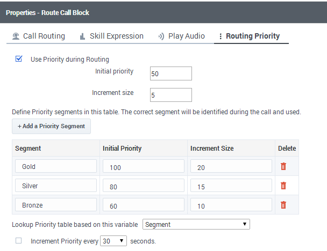The image size is (327, 251).
Task: Uncheck Use Priority during Routing
Action: [x=19, y=59]
